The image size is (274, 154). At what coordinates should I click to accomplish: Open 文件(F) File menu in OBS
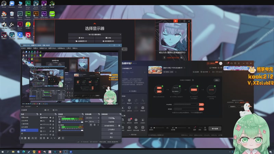click(23, 48)
